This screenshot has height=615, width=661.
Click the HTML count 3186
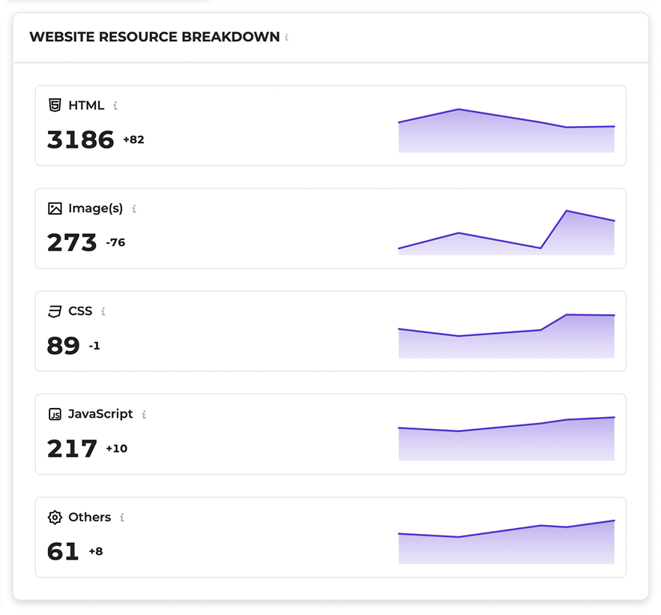(80, 139)
